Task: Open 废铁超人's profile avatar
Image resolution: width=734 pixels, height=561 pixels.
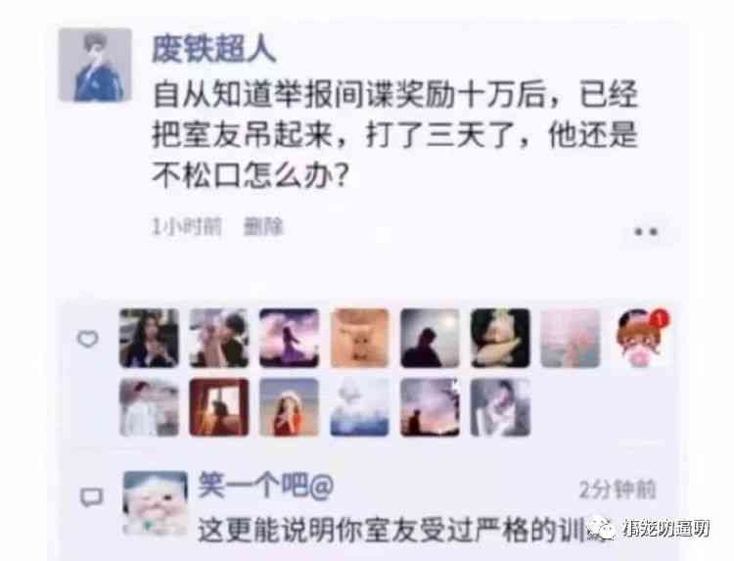Action: tap(95, 65)
